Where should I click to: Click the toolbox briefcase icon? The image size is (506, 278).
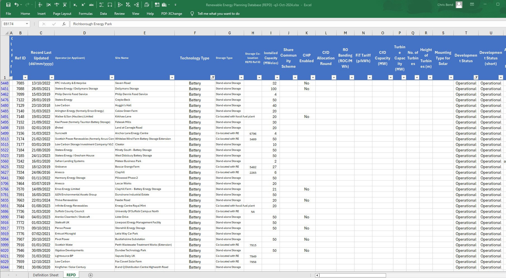click(164, 5)
